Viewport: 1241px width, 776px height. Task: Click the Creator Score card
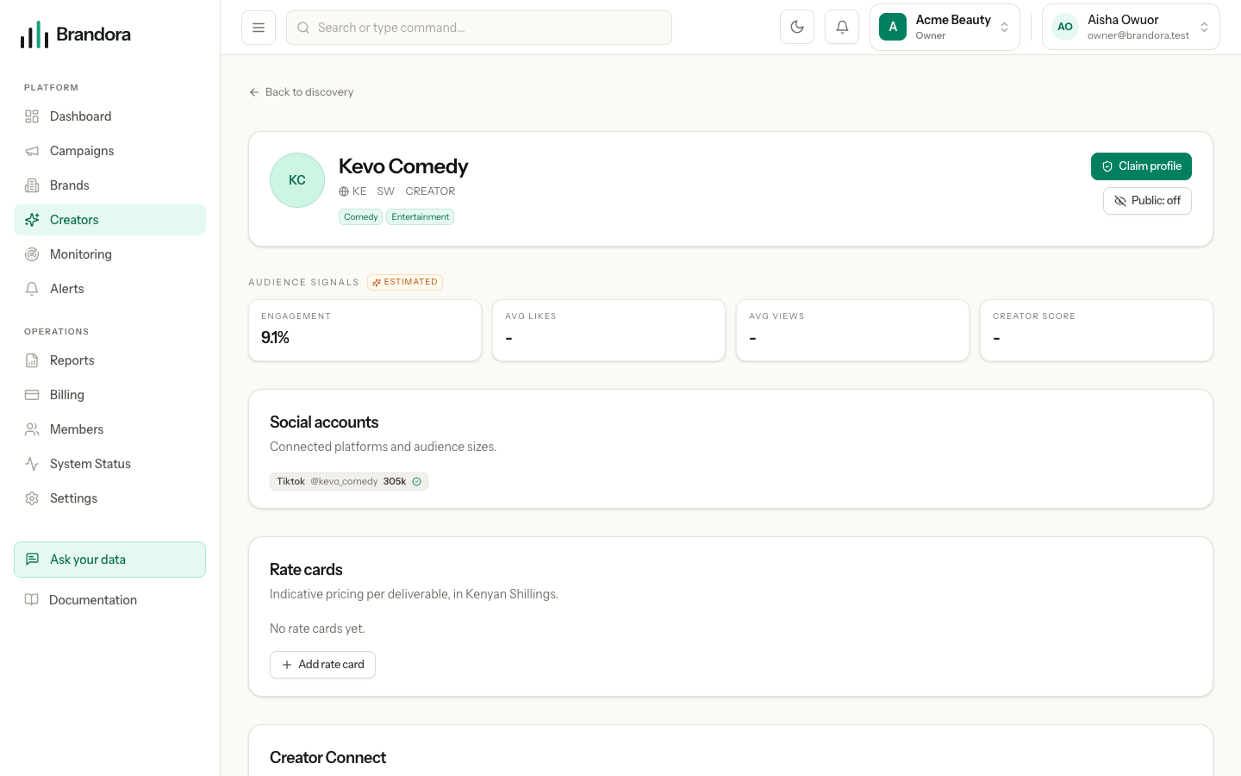[x=1096, y=330]
